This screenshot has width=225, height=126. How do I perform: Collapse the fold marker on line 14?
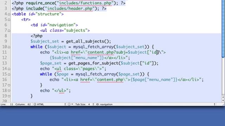tap(9, 69)
